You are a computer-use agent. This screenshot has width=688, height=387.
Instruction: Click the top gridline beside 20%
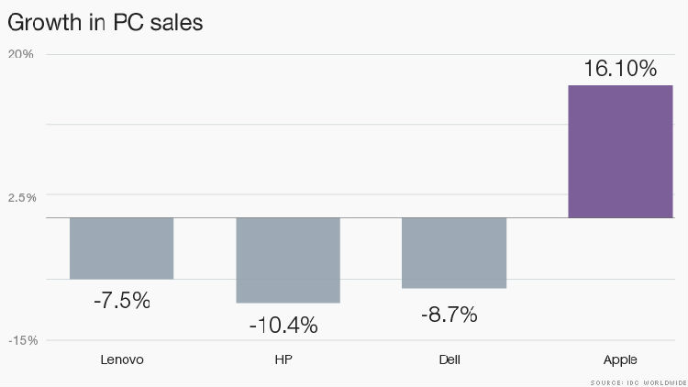[367, 53]
